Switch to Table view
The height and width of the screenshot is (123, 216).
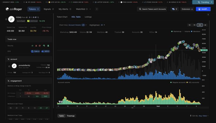pyautogui.click(x=61, y=116)
